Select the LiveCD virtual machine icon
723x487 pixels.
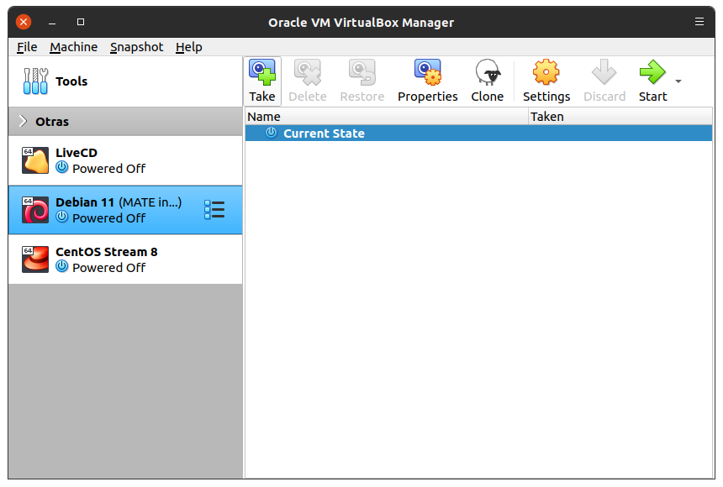35,160
